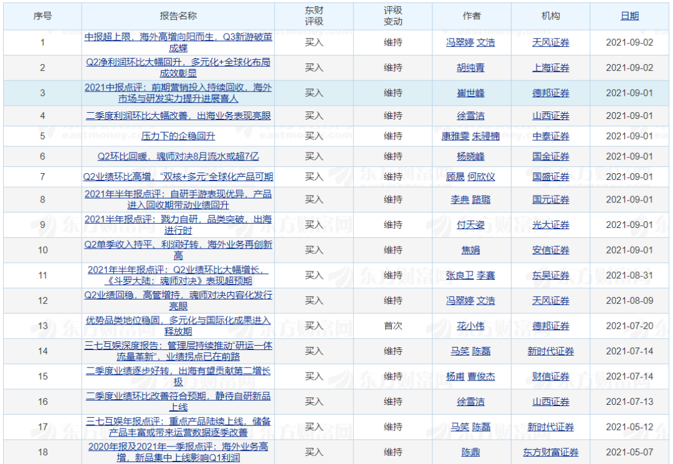673x464 pixels.
Task: Open report '二季度利润环比大幅改善，出海业务表现亮眼'
Action: click(178, 116)
